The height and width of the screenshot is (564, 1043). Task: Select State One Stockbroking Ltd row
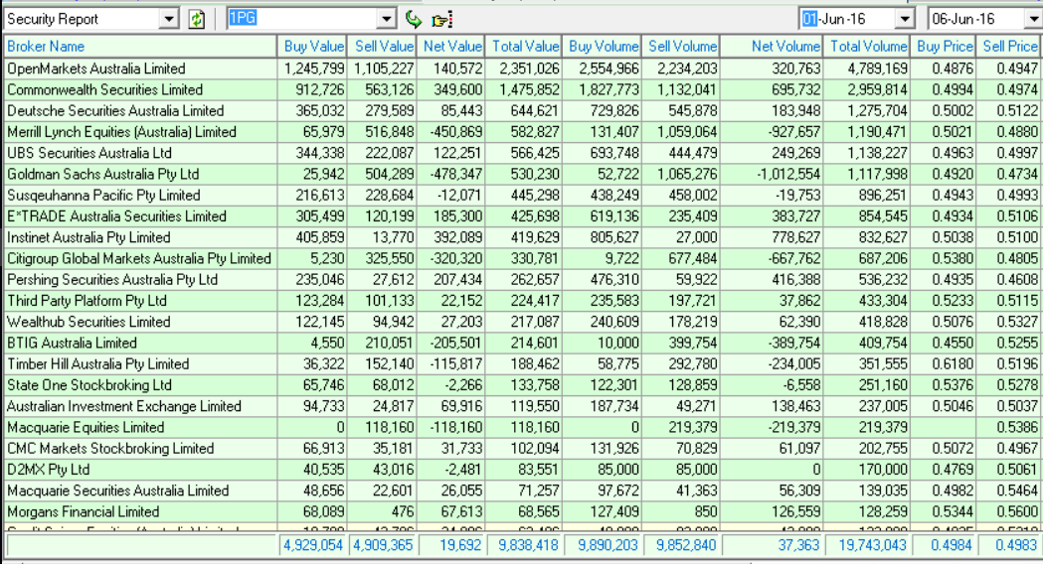click(521, 385)
